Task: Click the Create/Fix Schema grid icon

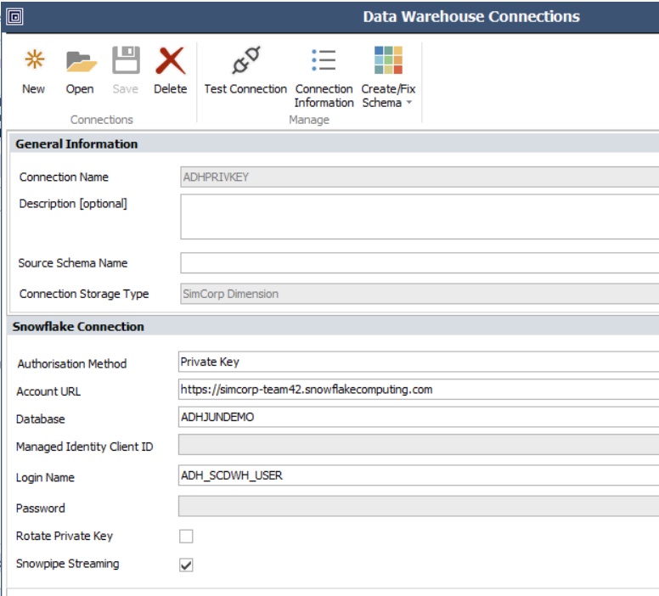Action: coord(388,59)
